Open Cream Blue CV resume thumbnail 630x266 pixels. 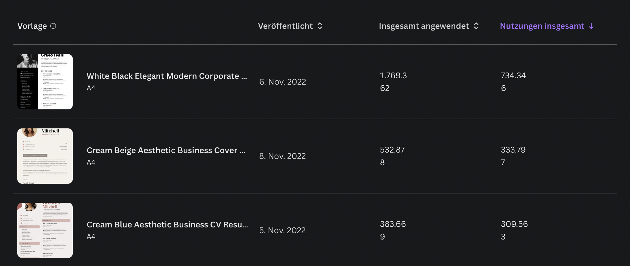(x=45, y=230)
